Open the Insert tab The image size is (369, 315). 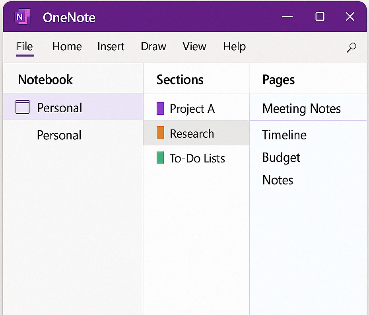111,47
